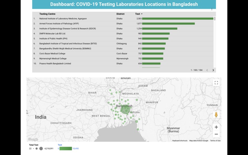This screenshot has width=248, height=155.
Task: Sort by the Testing Centre column header
Action: [x=47, y=14]
